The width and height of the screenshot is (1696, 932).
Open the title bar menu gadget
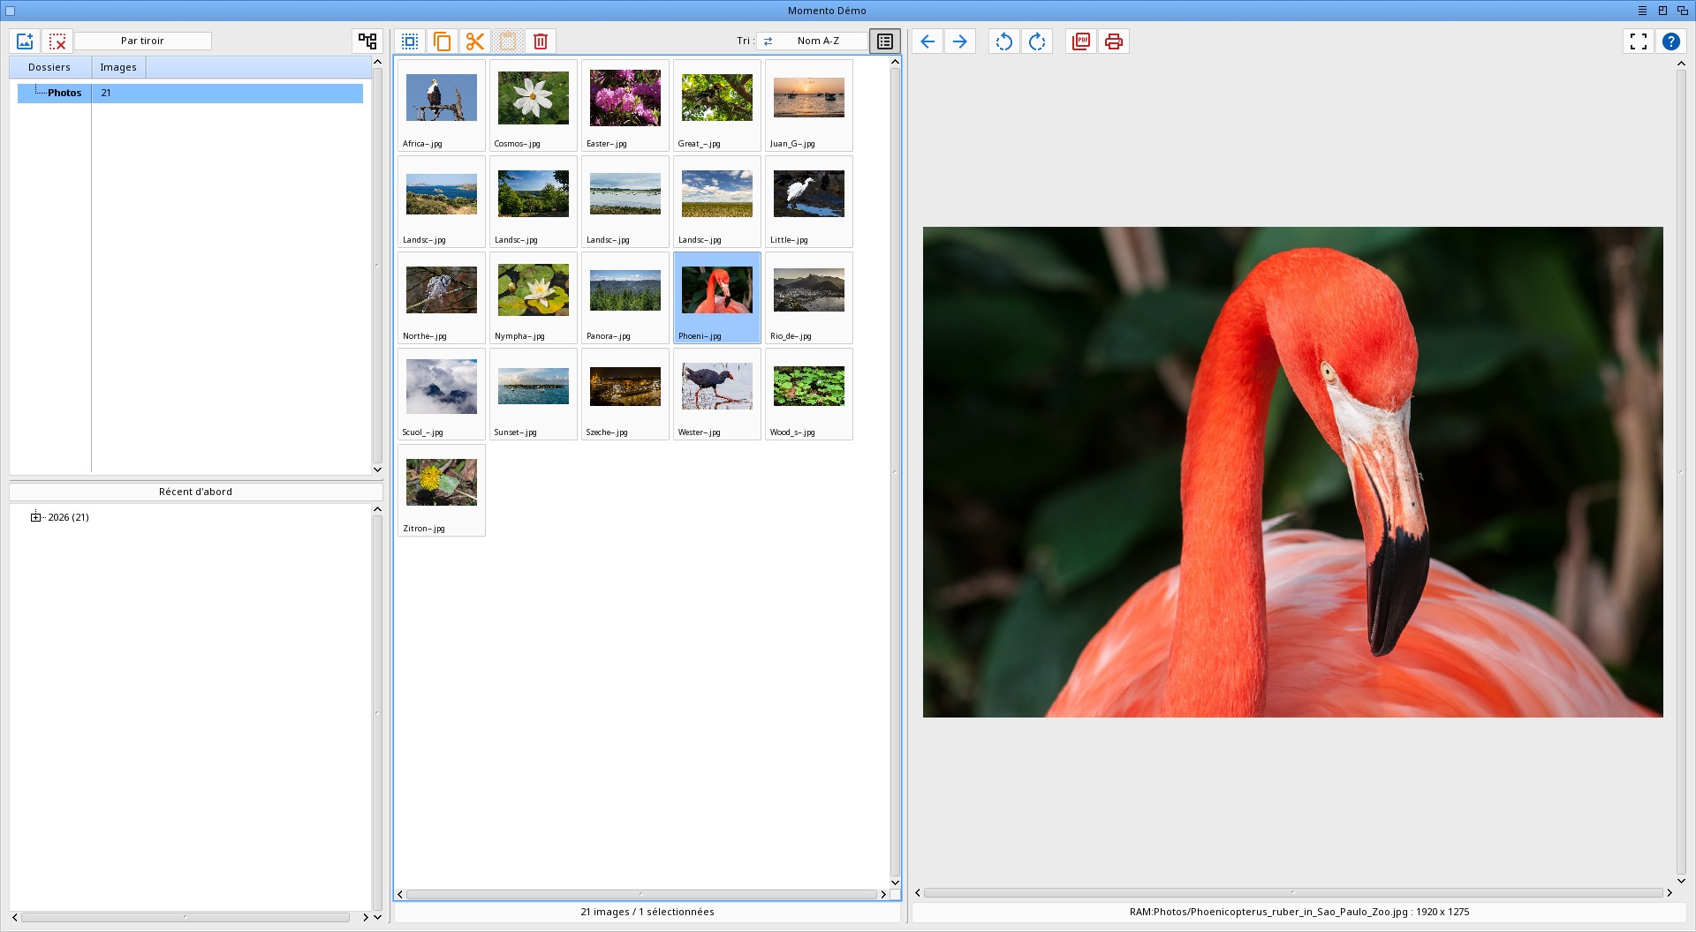1642,11
